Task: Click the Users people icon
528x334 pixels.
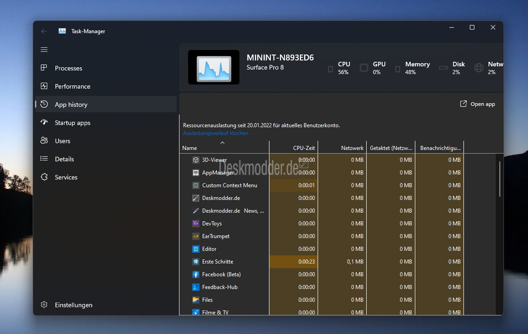Action: (44, 140)
